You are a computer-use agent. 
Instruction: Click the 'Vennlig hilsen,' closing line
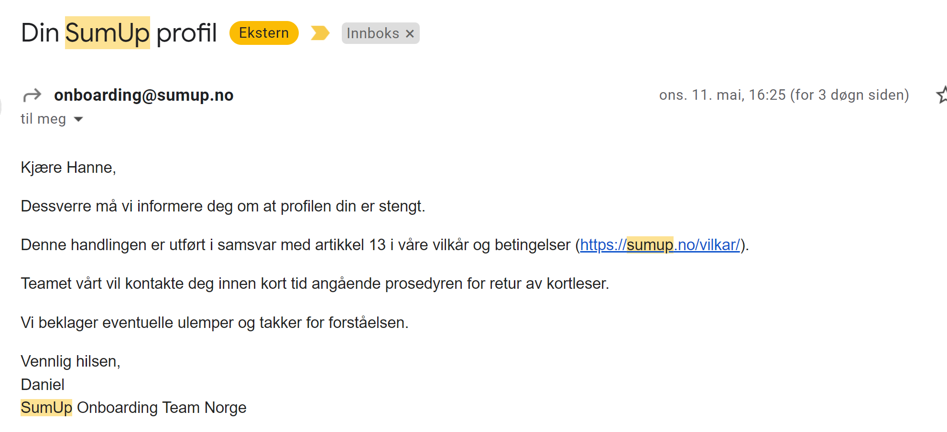pyautogui.click(x=70, y=361)
